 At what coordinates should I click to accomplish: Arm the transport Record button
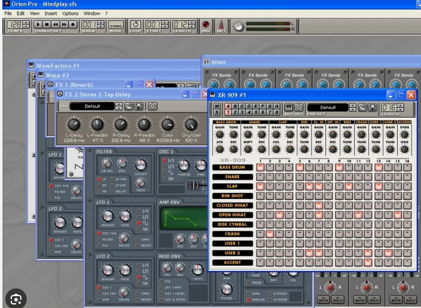coord(73,24)
